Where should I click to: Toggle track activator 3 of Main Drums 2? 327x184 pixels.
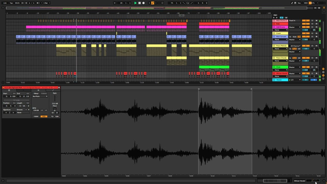coord(306,20)
